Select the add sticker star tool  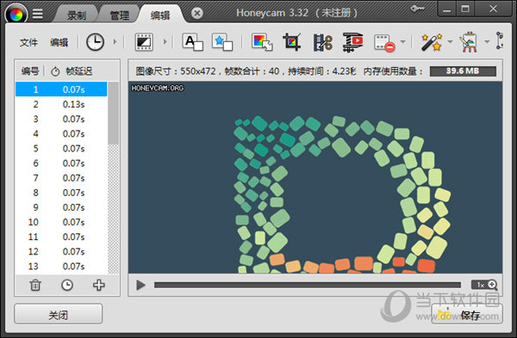(x=222, y=42)
